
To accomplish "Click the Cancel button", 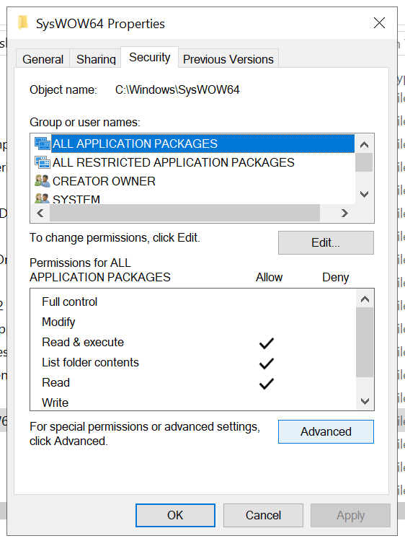I will click(263, 515).
